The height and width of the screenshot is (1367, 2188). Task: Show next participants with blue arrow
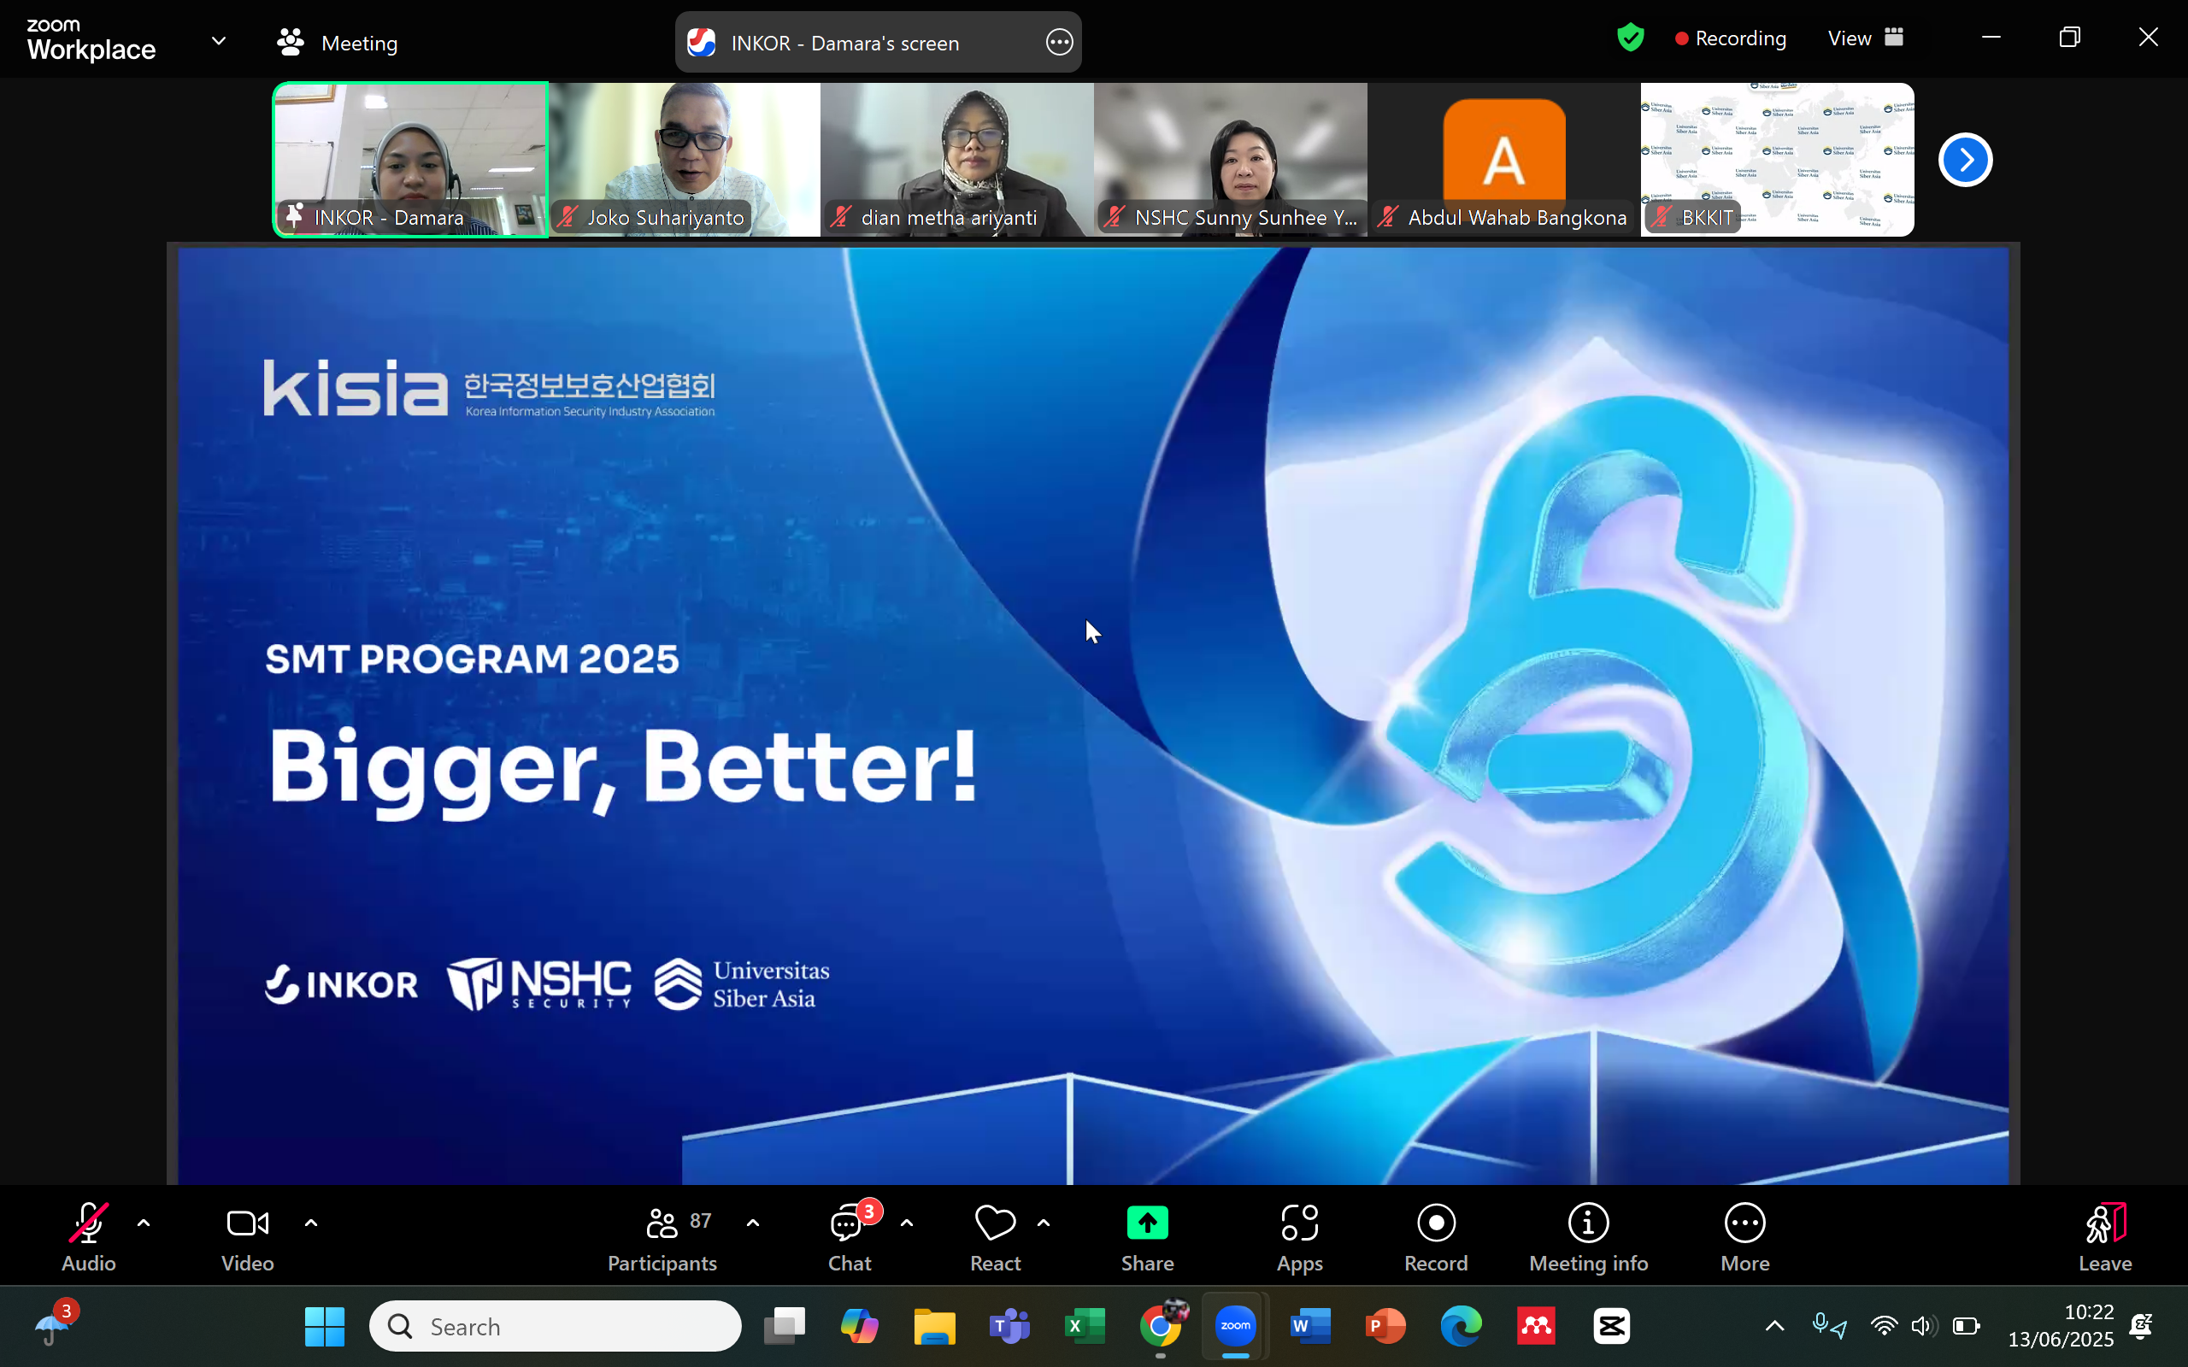point(1965,159)
